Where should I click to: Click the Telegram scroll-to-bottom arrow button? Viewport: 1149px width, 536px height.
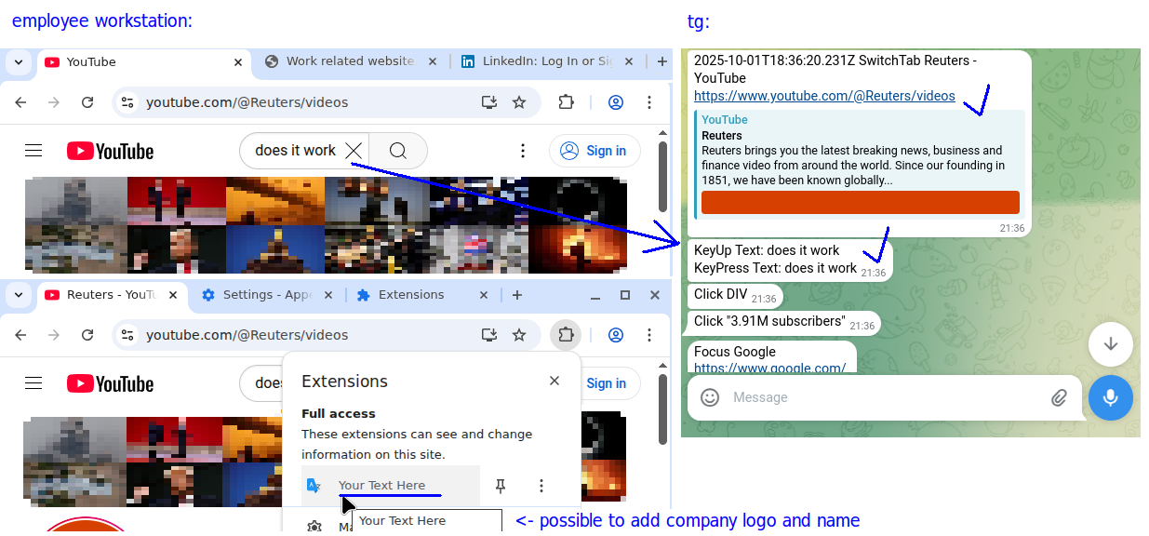(1110, 343)
